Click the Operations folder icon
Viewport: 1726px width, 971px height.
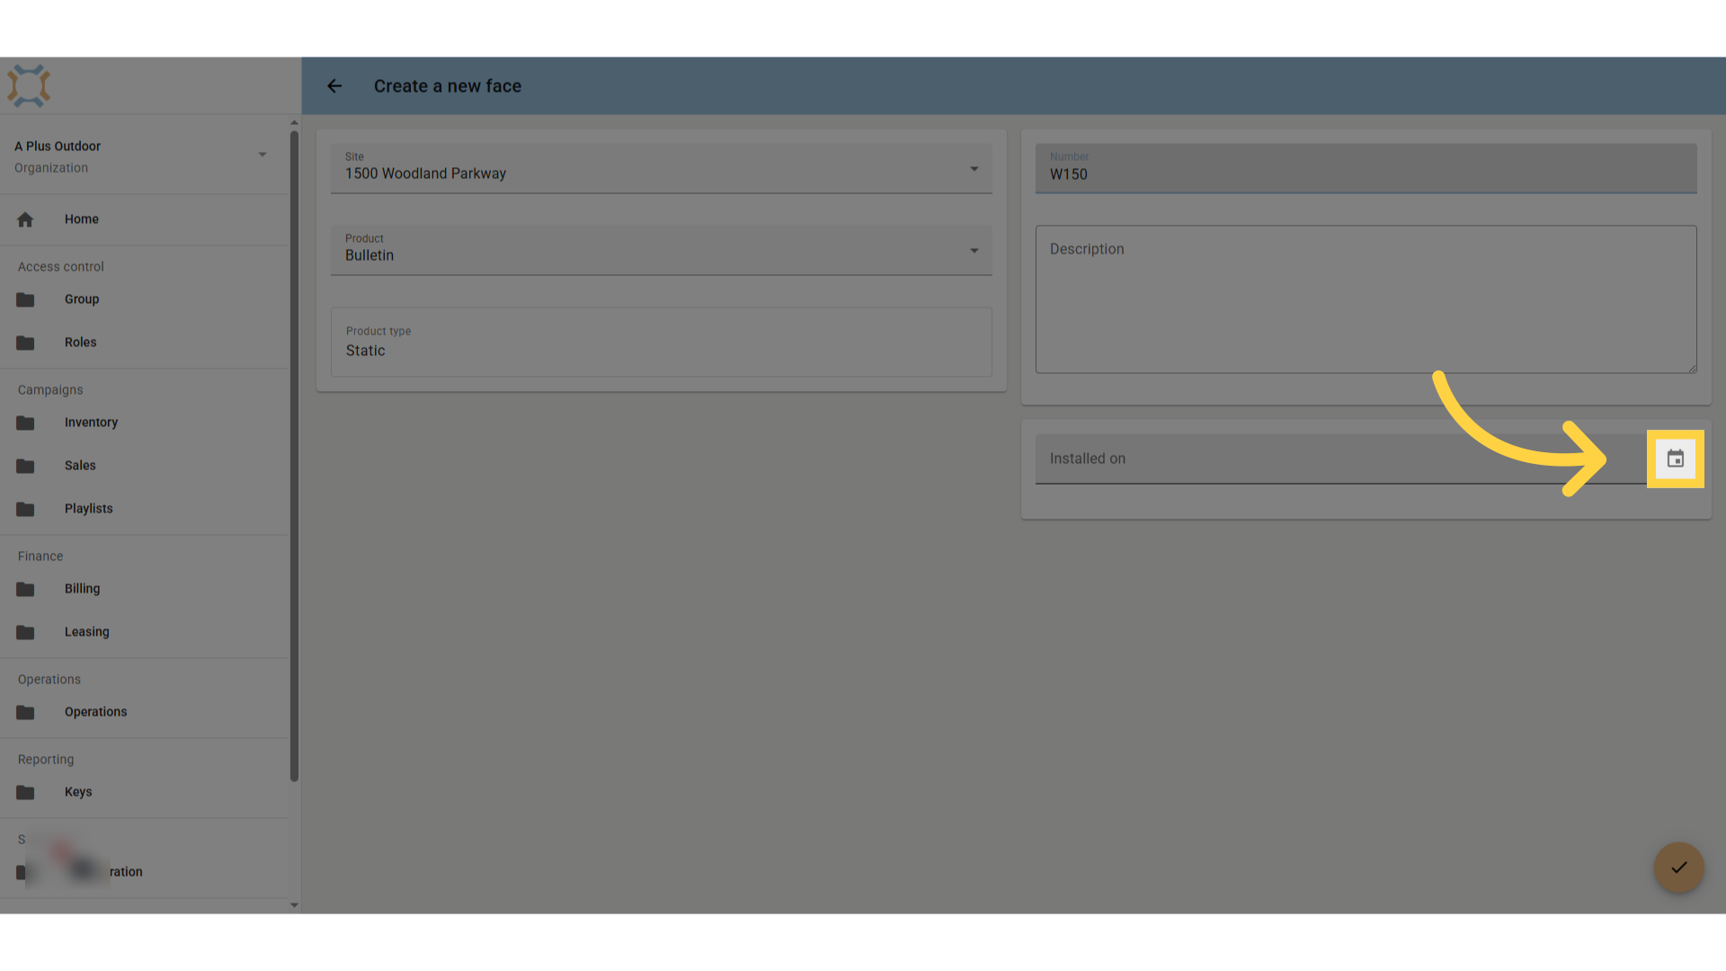point(25,712)
